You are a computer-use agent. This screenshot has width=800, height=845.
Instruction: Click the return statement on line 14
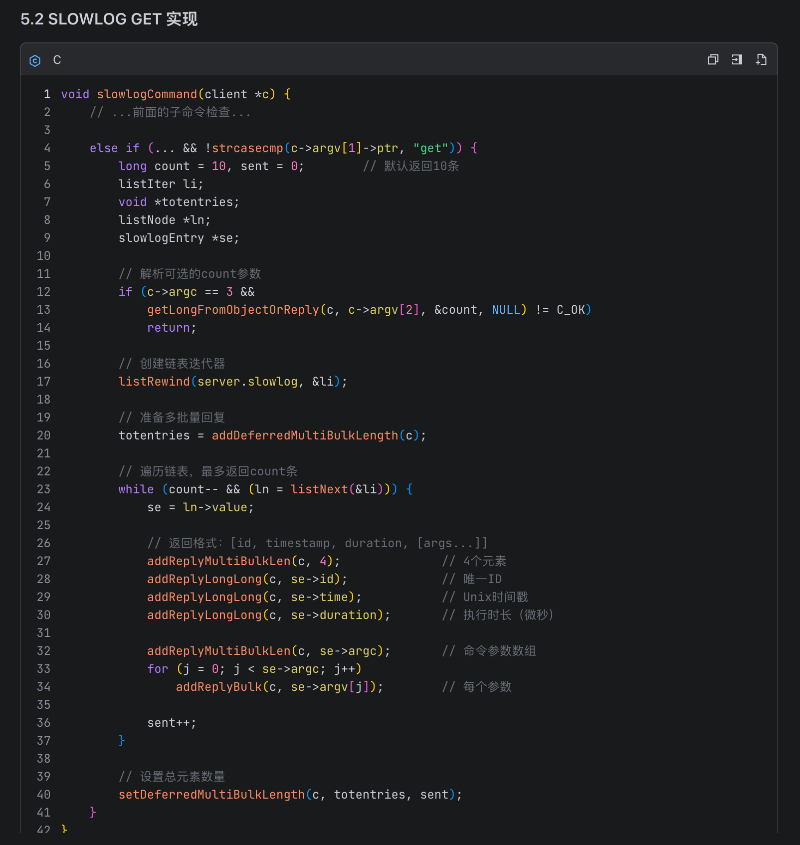168,328
